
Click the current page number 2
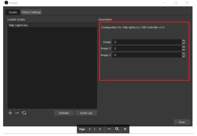[x=90, y=129]
